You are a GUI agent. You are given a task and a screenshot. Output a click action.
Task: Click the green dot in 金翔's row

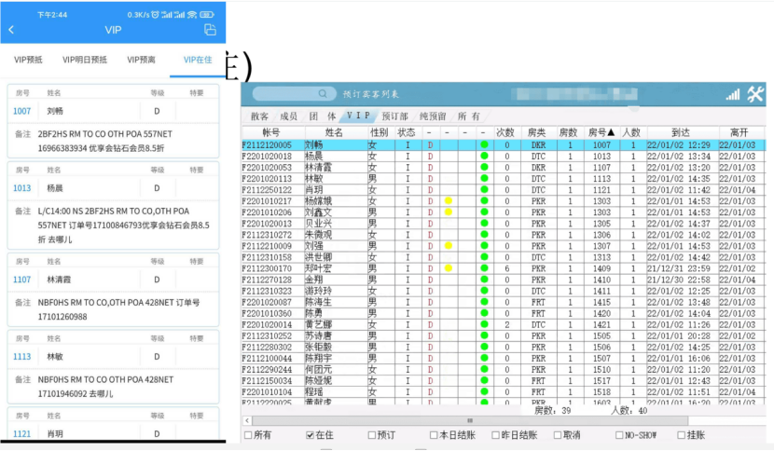(x=484, y=280)
